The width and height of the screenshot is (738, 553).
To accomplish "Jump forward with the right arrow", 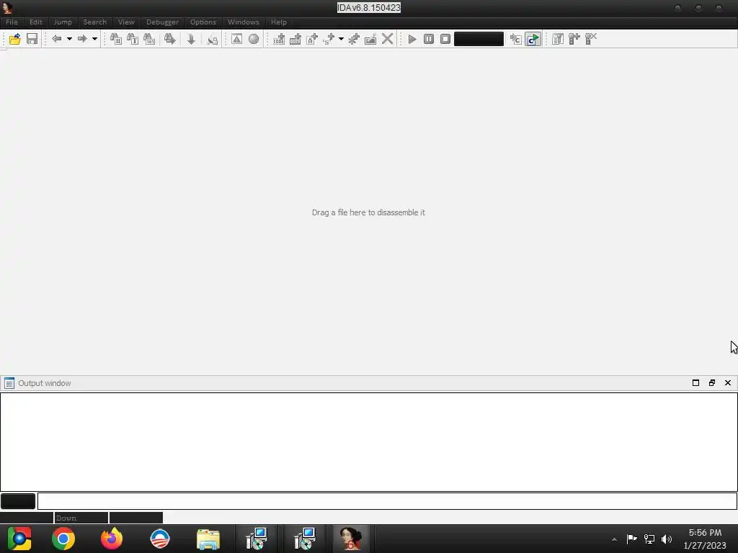I will tap(82, 39).
